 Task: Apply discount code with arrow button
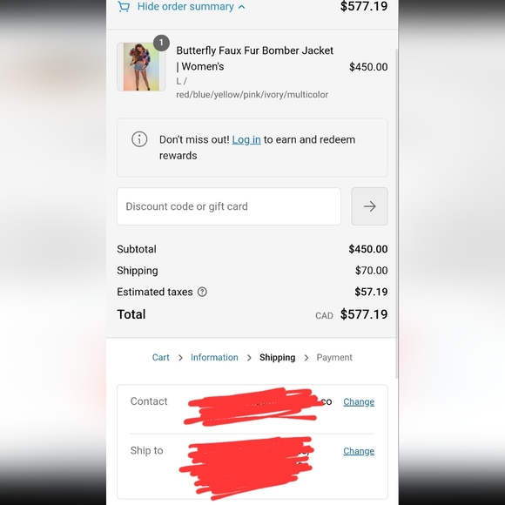click(369, 206)
